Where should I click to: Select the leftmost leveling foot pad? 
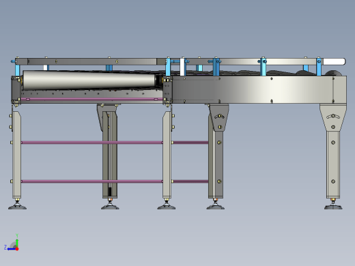tap(17, 207)
